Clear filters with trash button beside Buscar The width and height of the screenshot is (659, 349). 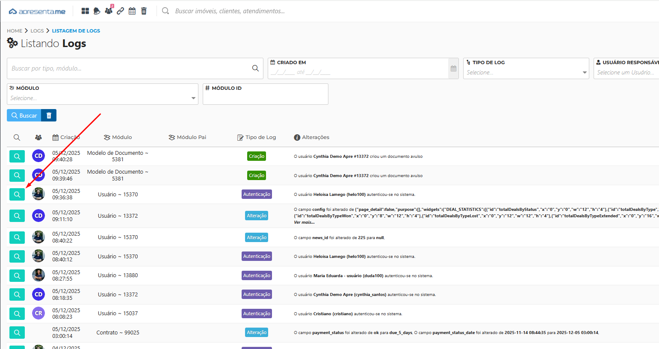[x=49, y=115]
